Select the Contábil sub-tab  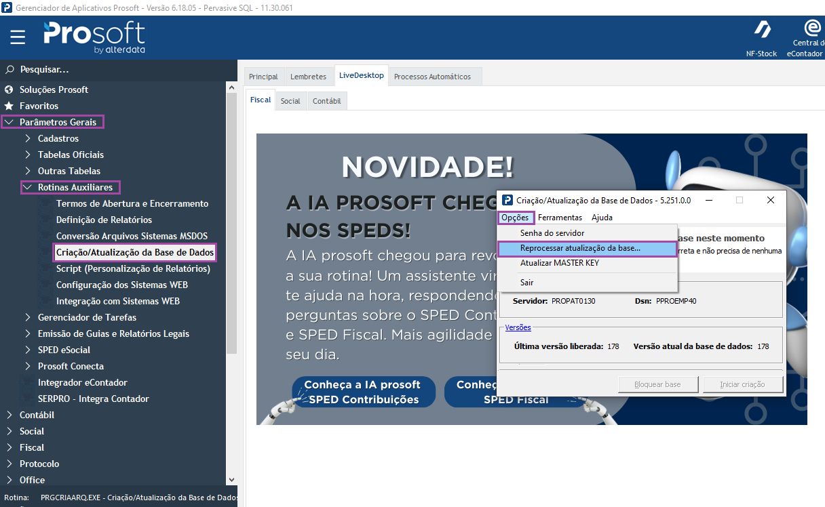point(327,101)
